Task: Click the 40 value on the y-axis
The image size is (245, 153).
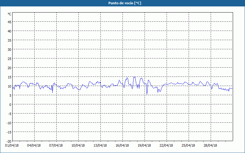Action: coord(9,31)
